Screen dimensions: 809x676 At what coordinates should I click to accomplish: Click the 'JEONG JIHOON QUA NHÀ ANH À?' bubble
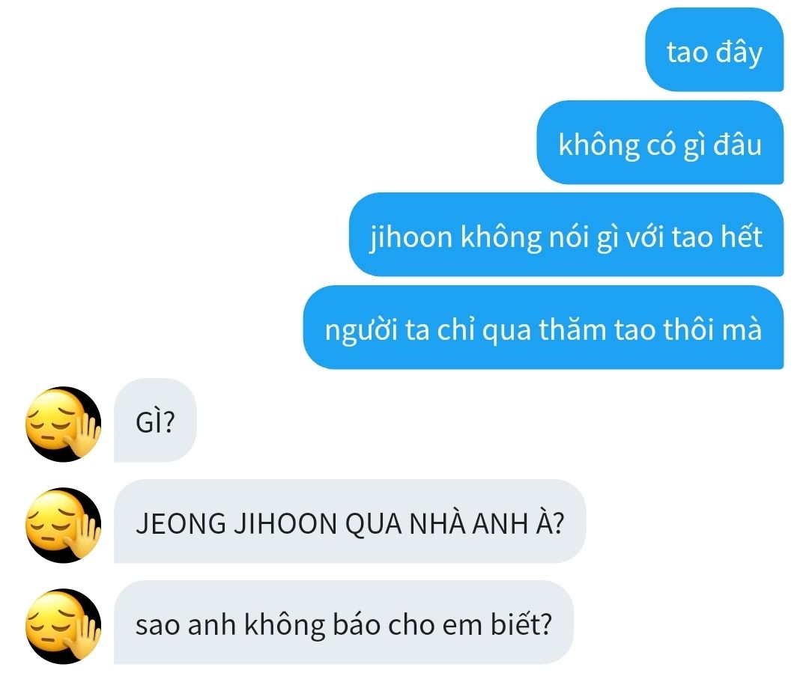(350, 521)
